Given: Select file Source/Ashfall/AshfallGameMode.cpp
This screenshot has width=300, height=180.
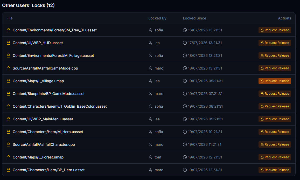Looking at the screenshot, I should point(45,68).
